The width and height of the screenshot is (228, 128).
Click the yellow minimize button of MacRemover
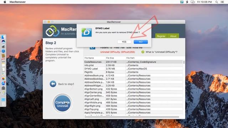pos(49,22)
